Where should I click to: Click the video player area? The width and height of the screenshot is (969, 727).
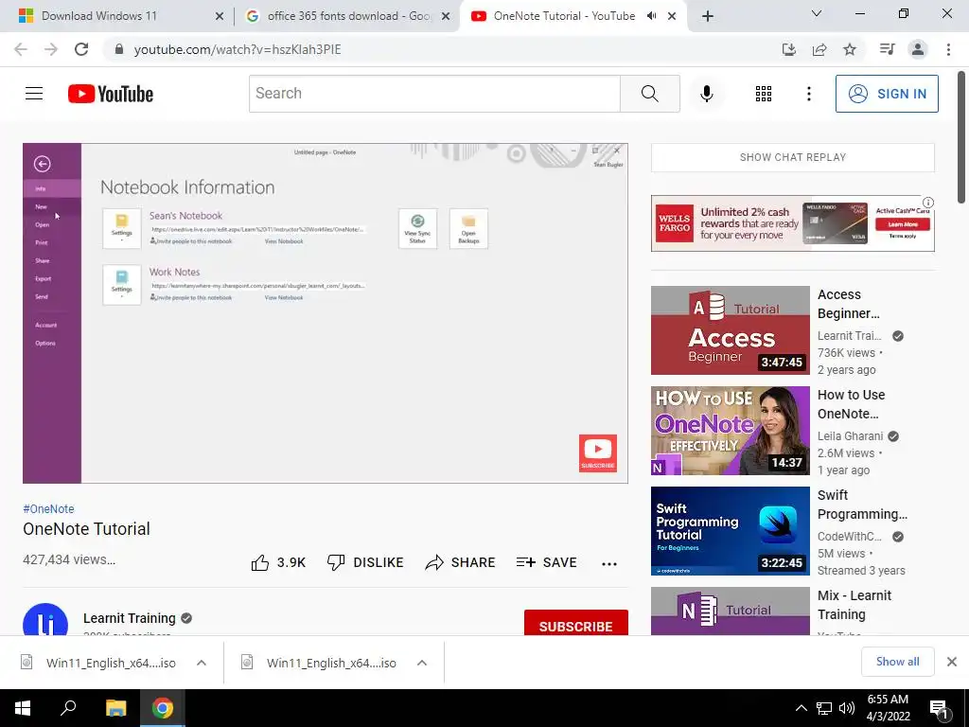326,312
